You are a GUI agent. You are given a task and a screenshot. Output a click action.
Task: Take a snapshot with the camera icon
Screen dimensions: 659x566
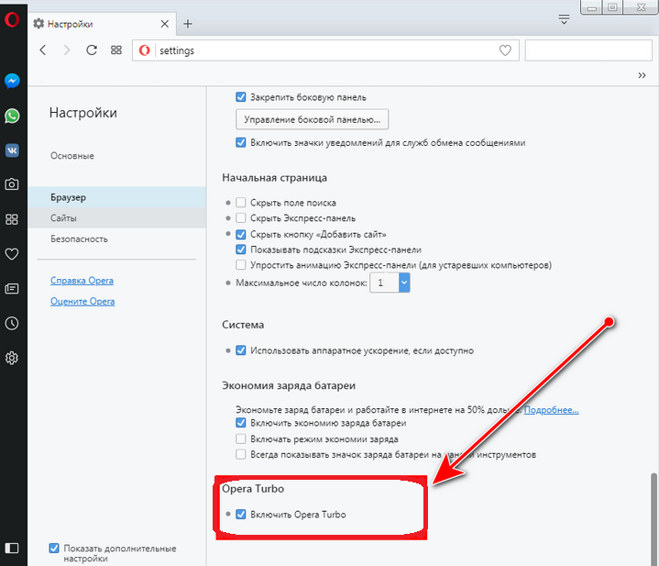(x=12, y=184)
